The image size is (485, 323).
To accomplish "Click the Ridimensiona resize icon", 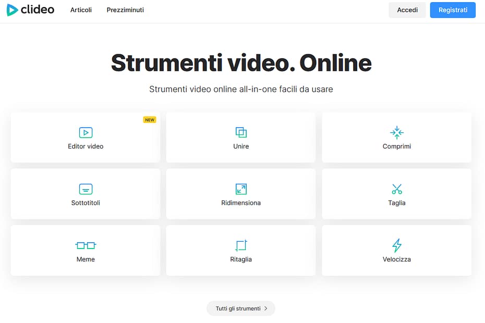I will point(241,189).
